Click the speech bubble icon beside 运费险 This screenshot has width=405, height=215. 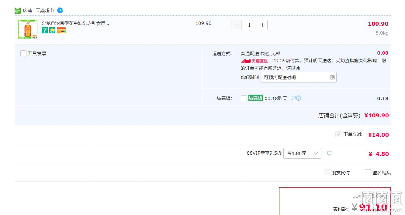[x=293, y=98]
